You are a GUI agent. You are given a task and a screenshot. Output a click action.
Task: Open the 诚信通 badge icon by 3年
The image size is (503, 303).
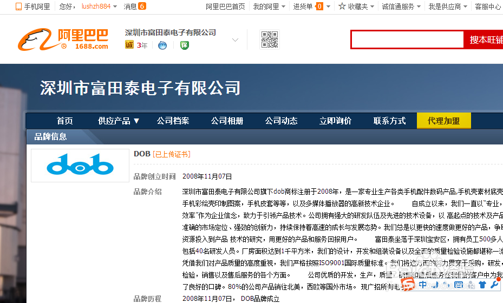(129, 45)
